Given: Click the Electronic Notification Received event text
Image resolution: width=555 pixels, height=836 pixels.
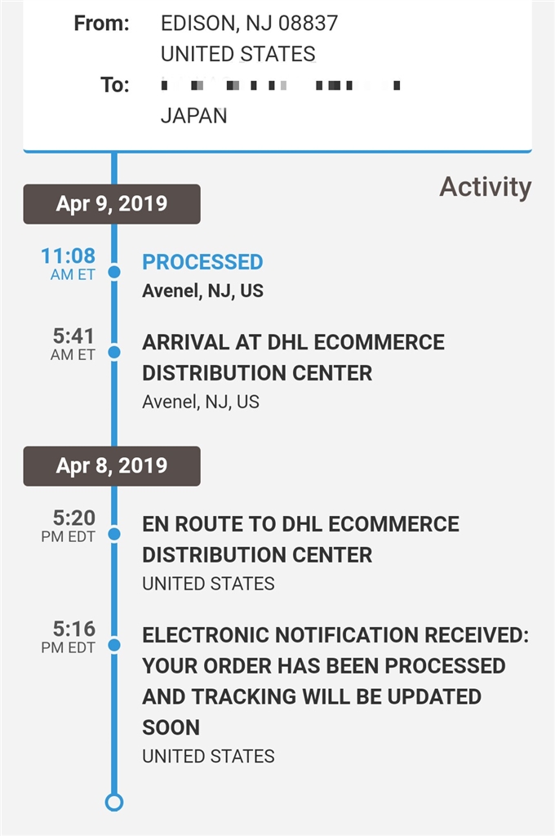Looking at the screenshot, I should (335, 681).
